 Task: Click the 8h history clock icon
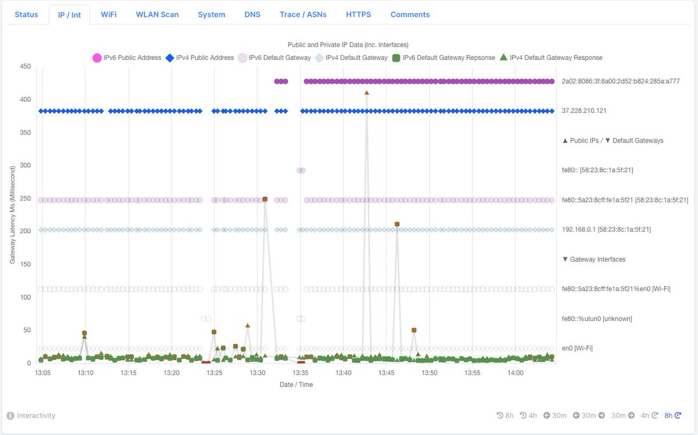(500, 415)
